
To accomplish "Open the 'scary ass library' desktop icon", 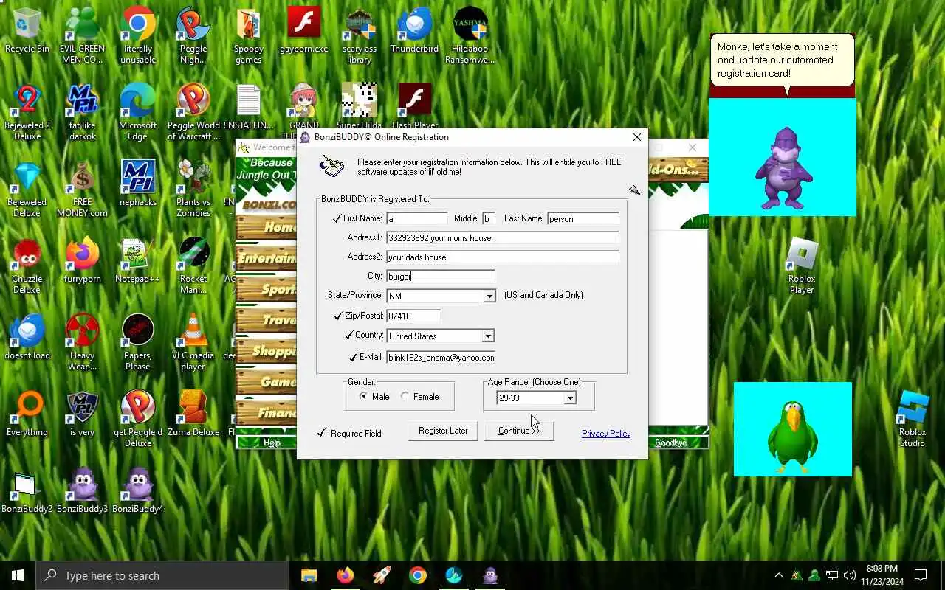I will (360, 35).
